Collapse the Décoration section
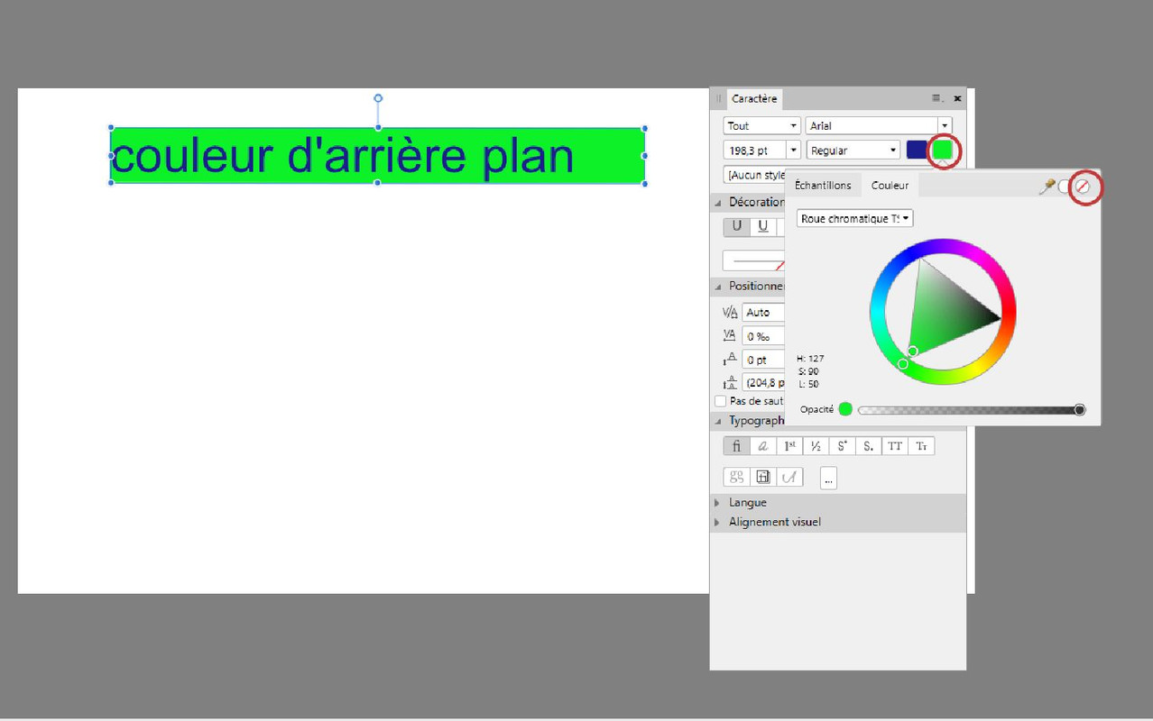Screen dimensions: 1153x721 (x=718, y=203)
